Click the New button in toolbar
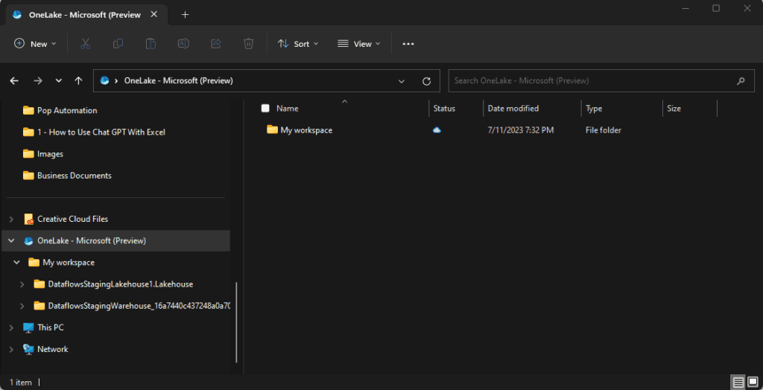 [x=31, y=44]
